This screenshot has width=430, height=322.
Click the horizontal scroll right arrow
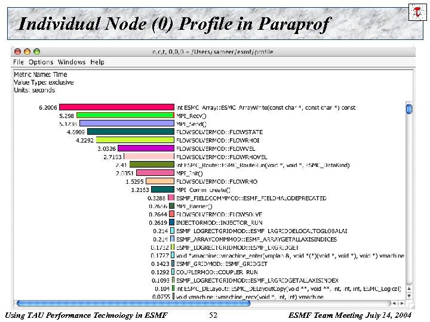tap(402, 303)
